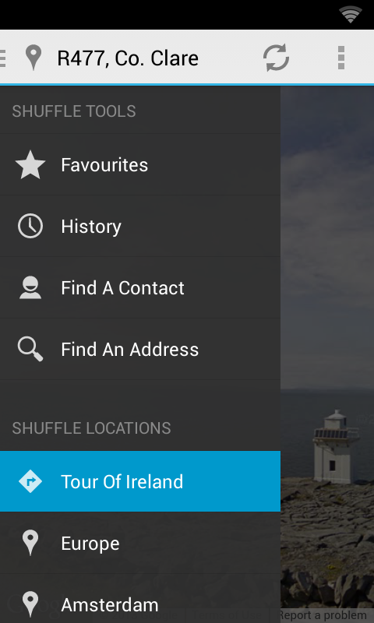Choose Amsterdam shuffle location

140,604
